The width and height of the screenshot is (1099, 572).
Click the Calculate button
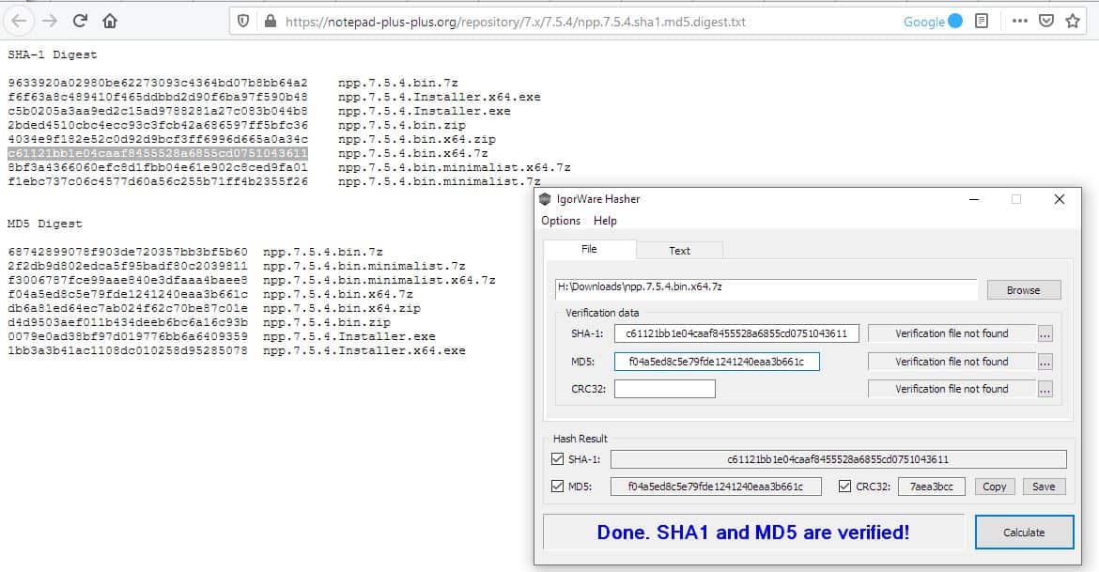[x=1024, y=533]
